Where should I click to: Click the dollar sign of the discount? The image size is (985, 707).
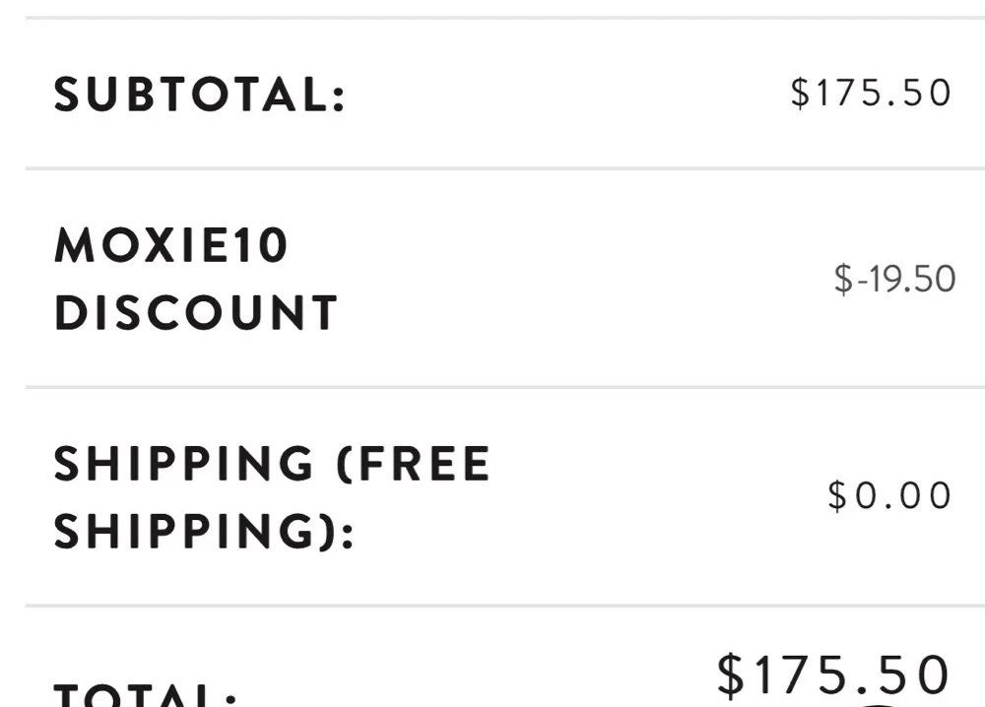844,280
